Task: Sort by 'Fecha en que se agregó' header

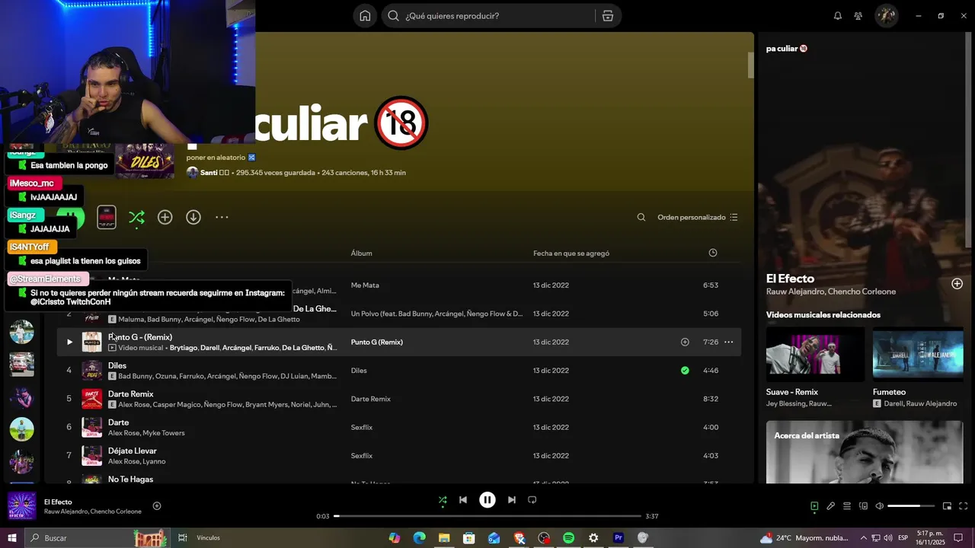Action: tap(571, 253)
